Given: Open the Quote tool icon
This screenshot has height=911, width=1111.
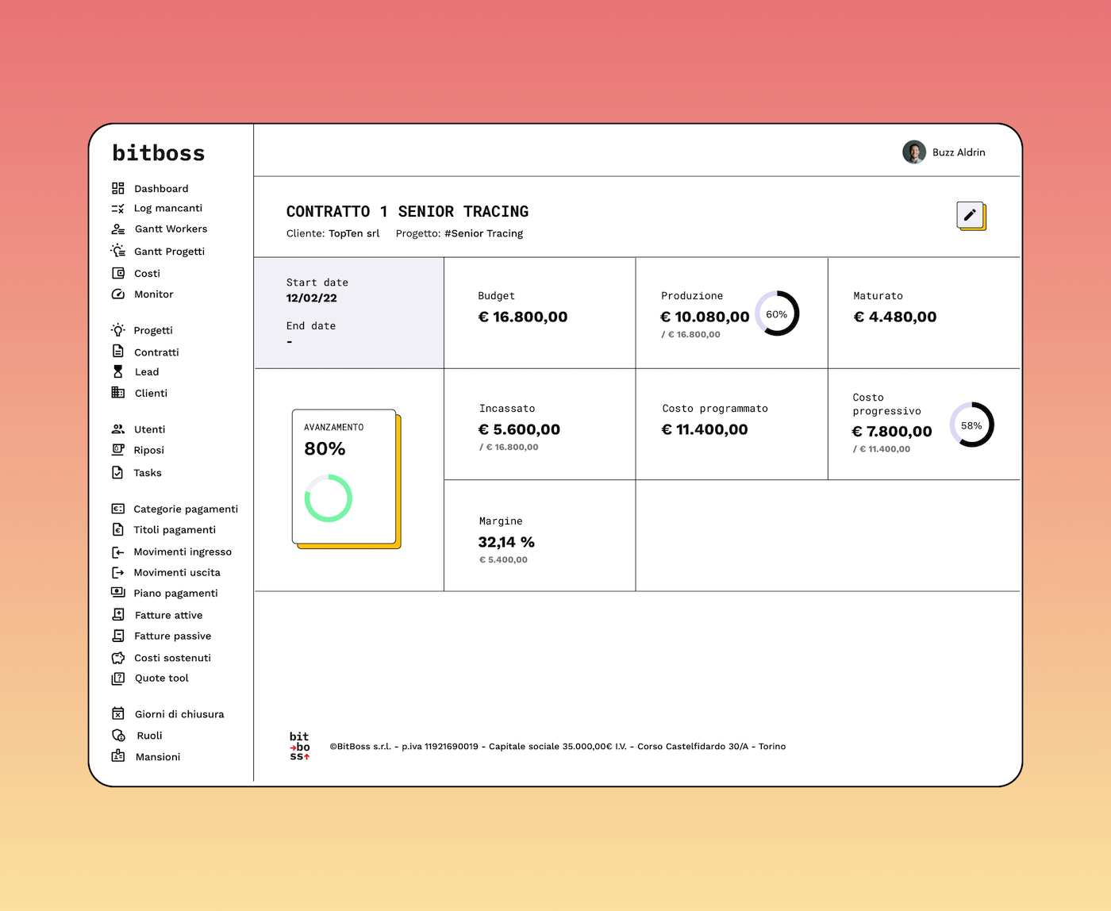Looking at the screenshot, I should (118, 678).
